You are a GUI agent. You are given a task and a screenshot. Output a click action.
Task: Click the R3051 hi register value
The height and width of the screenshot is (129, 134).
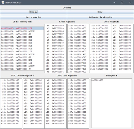pyautogui.click(x=57, y=72)
